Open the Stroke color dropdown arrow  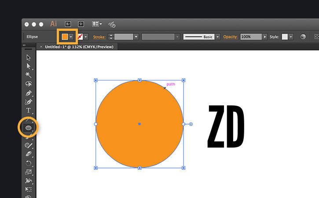(x=86, y=37)
